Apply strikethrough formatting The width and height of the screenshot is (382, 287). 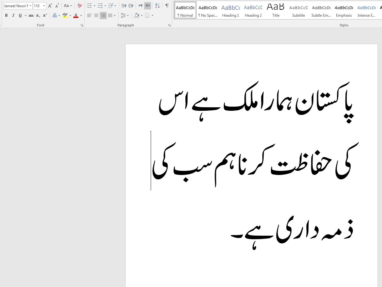pyautogui.click(x=31, y=15)
